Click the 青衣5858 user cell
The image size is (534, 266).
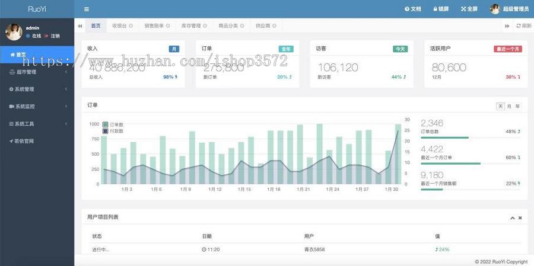pyautogui.click(x=314, y=249)
